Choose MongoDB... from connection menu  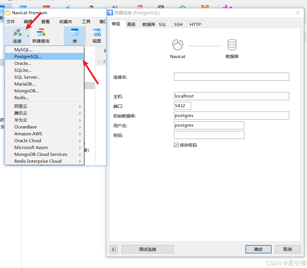[44, 91]
